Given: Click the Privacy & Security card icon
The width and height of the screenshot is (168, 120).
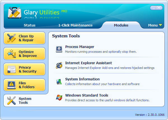Looking at the screenshot, I should (11, 69).
